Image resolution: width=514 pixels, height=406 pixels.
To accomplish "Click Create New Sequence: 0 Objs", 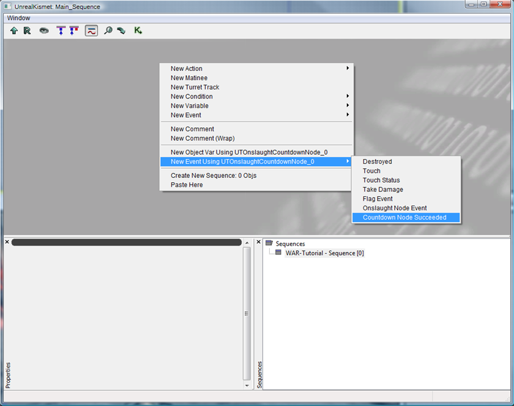I will coord(256,175).
